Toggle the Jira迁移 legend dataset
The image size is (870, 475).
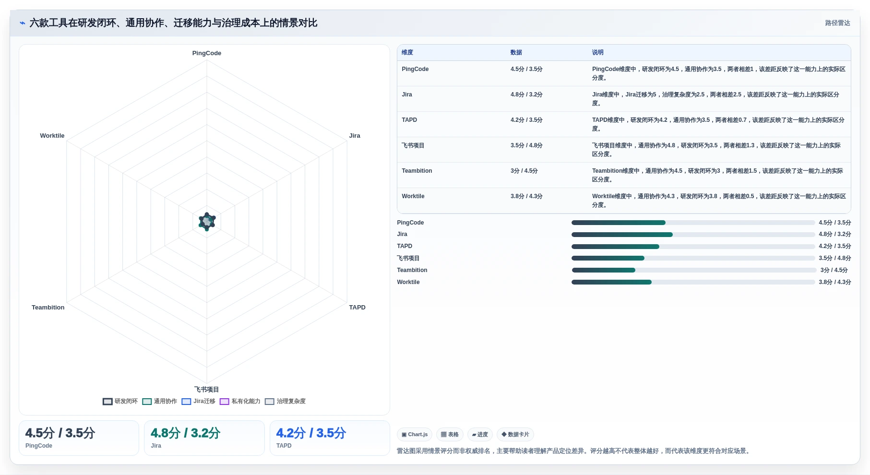tap(199, 401)
